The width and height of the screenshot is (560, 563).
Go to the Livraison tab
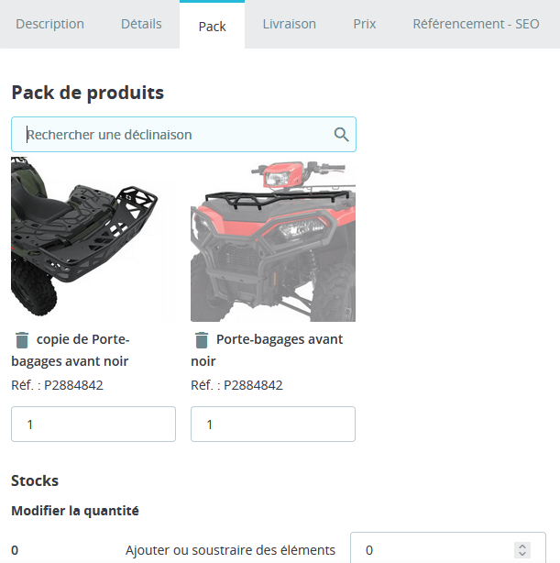pyautogui.click(x=290, y=24)
